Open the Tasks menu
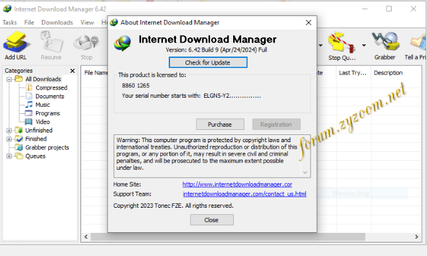 10,23
